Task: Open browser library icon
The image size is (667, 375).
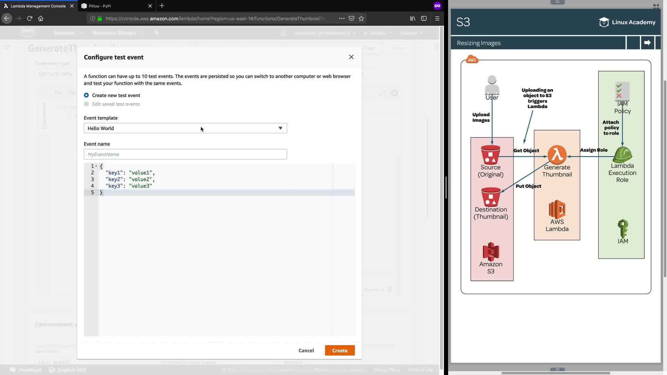Action: click(413, 18)
